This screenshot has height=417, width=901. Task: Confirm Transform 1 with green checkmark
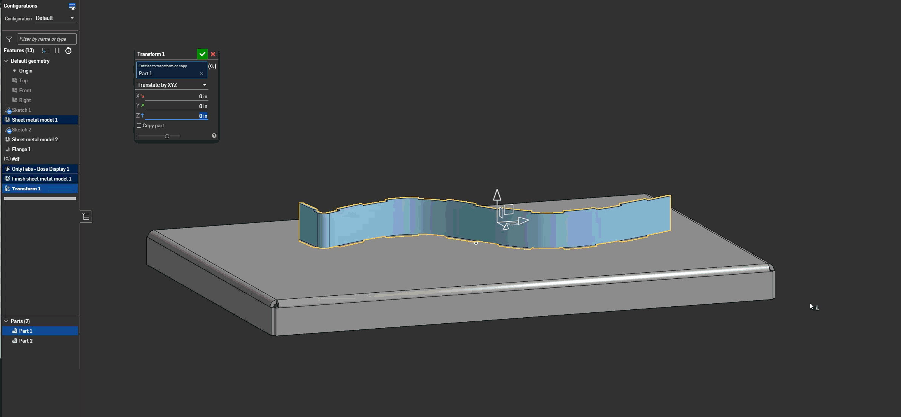point(202,54)
